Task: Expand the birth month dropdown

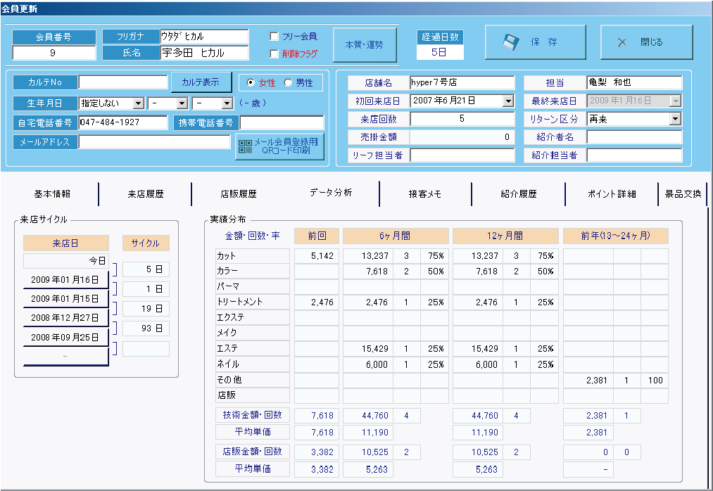Action: click(x=182, y=103)
